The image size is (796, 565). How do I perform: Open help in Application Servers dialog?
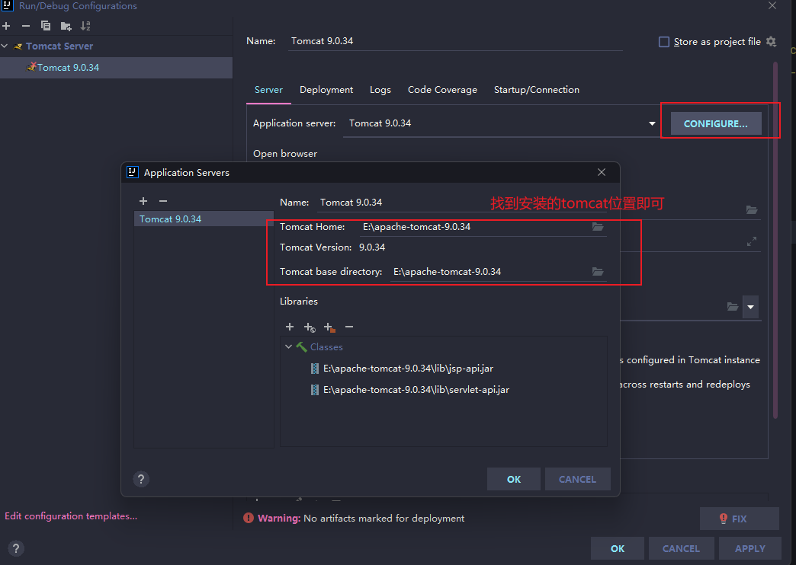pos(141,479)
